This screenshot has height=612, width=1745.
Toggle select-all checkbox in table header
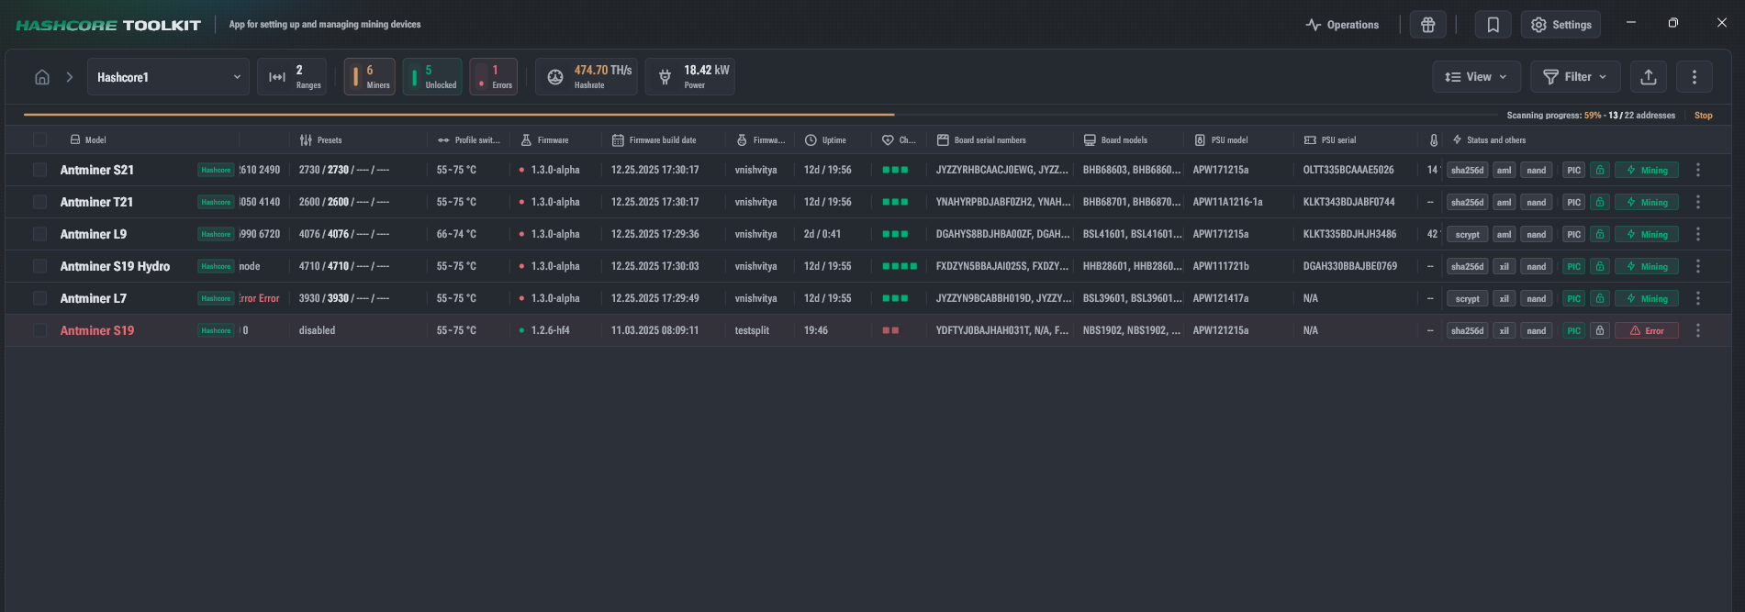[39, 139]
